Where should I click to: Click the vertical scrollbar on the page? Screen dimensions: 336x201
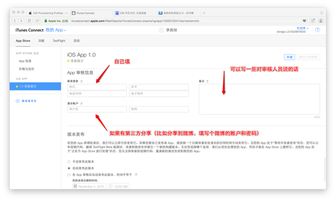pyautogui.click(x=325, y=169)
